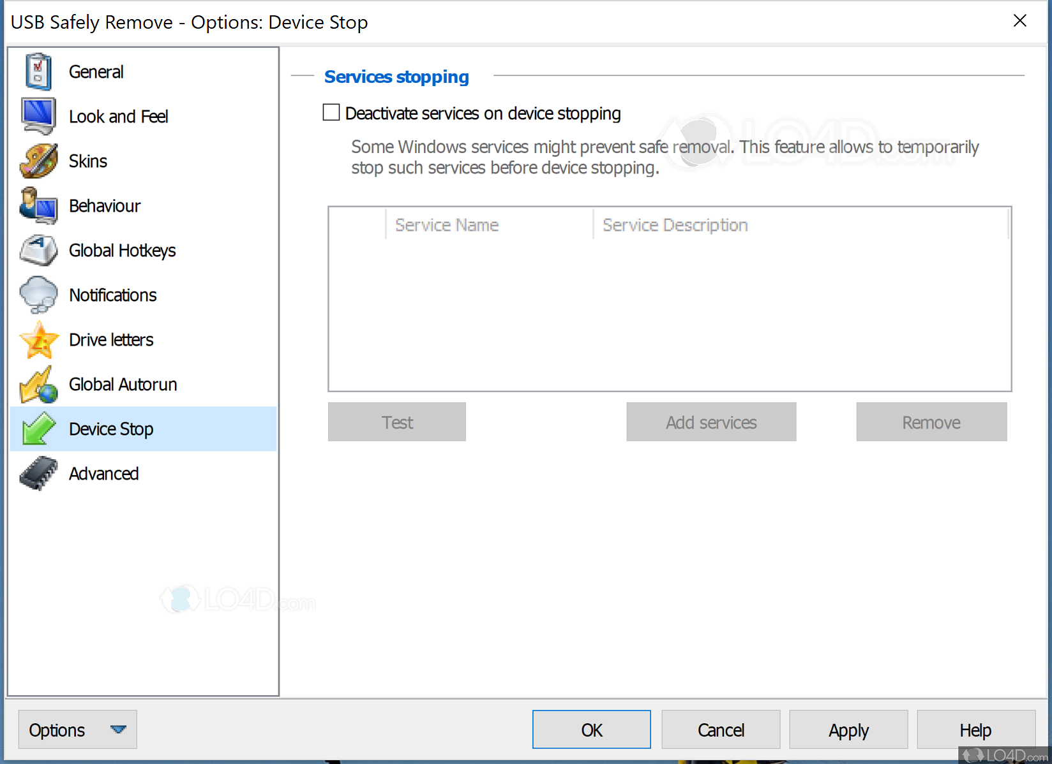
Task: Open Behaviour settings via its icon
Action: (38, 205)
